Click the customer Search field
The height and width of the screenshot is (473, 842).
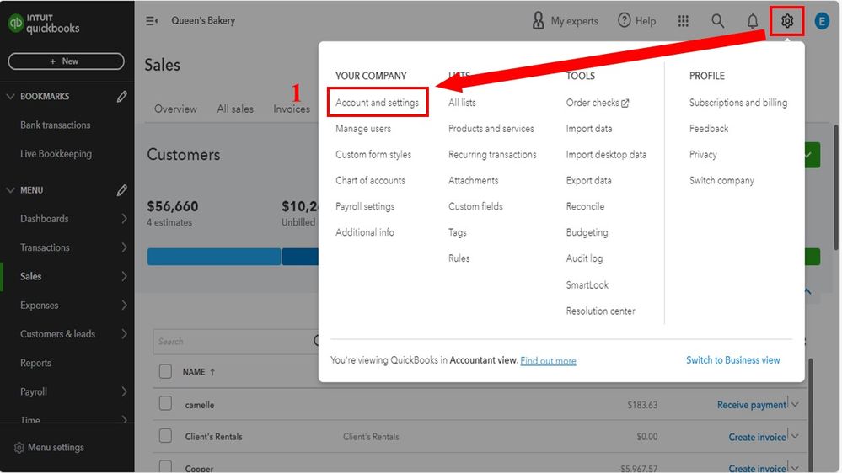pos(236,342)
